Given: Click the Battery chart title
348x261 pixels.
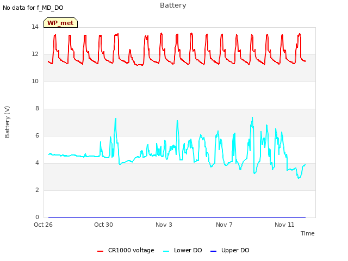Looking at the screenshot, I should [173, 5].
